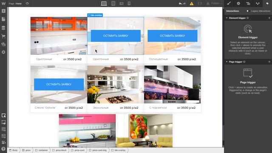Open the Assets panel
Screen dimensions: 272x153
3,44
